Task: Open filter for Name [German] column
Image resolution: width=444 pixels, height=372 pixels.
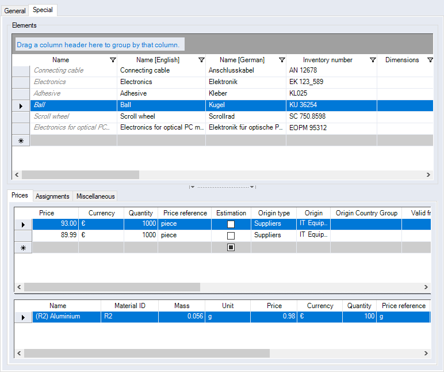Action: click(x=282, y=60)
